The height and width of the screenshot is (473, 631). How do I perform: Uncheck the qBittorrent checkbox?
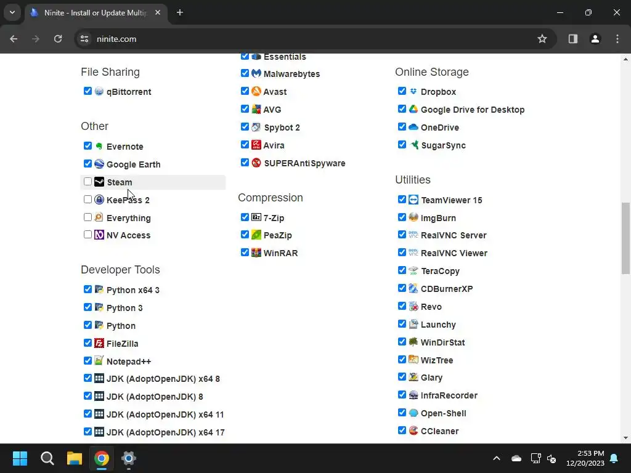coord(88,91)
